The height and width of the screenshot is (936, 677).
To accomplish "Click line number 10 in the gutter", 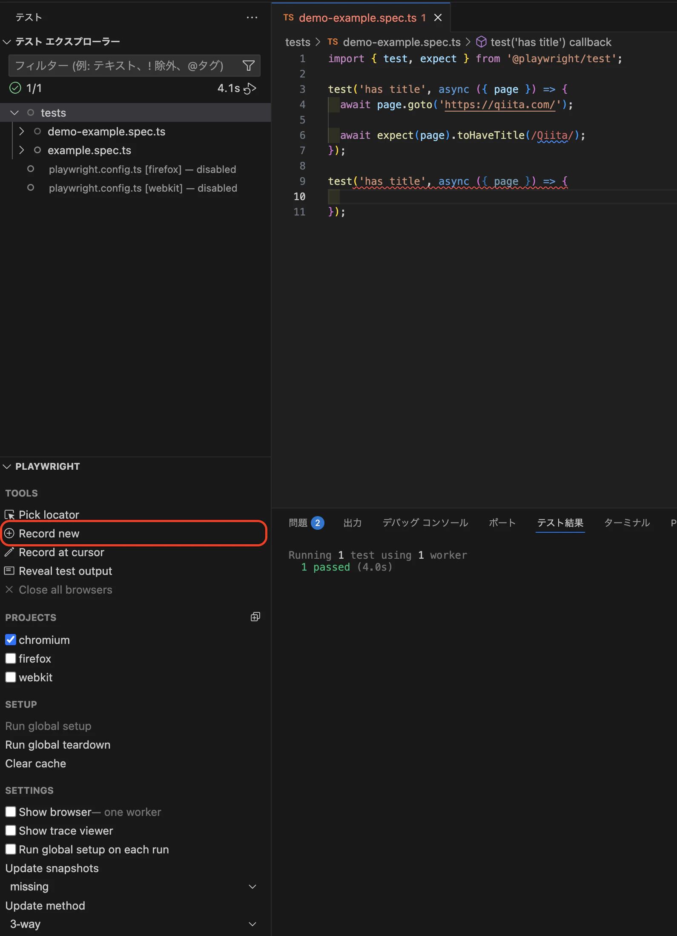I will point(299,196).
